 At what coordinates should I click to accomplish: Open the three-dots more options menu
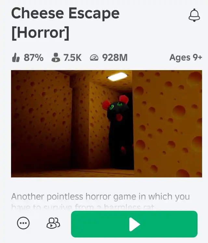click(x=23, y=223)
